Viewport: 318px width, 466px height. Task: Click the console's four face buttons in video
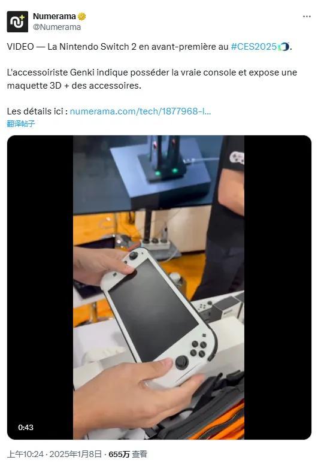click(199, 349)
